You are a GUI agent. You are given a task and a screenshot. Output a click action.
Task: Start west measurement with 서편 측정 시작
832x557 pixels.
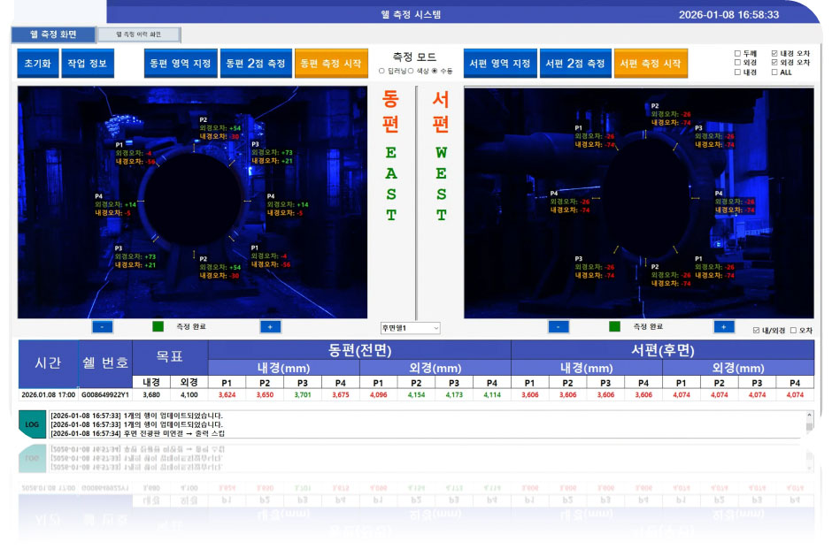651,63
